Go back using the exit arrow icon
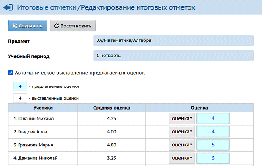262x166 pixels. tap(8, 7)
